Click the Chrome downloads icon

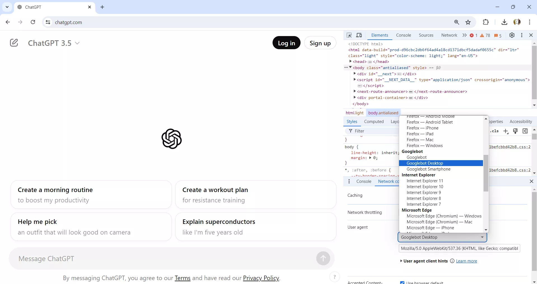[504, 22]
